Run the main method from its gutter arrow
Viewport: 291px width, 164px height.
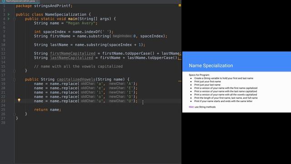click(x=9, y=19)
